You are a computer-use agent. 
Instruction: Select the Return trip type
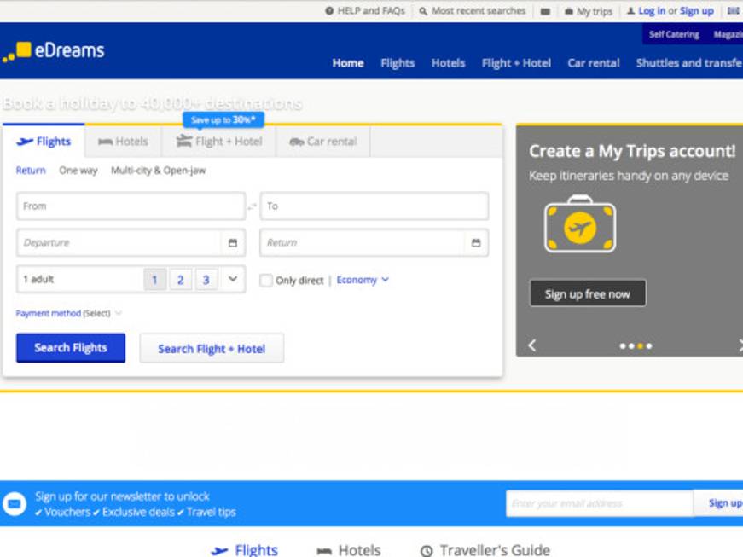pos(31,171)
